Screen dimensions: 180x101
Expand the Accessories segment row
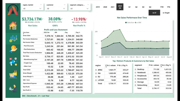[135, 79]
